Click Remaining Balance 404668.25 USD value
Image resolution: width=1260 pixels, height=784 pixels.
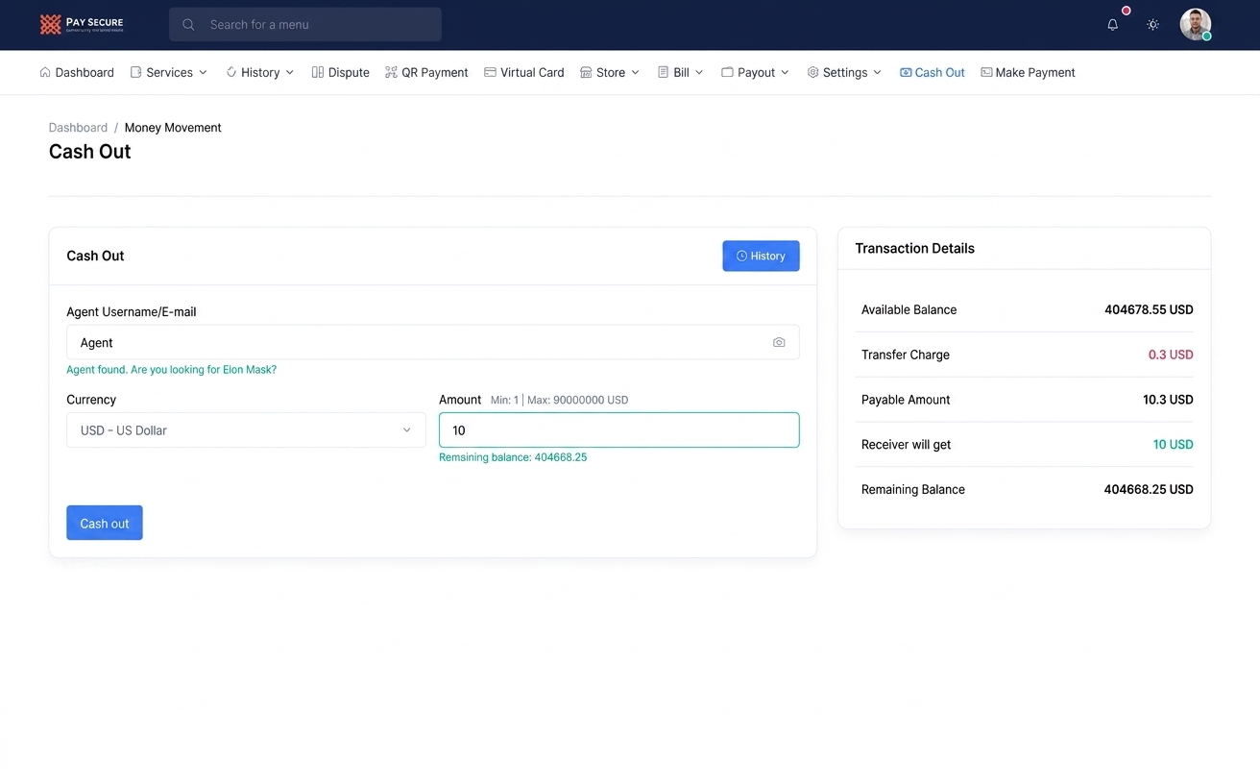click(1149, 490)
